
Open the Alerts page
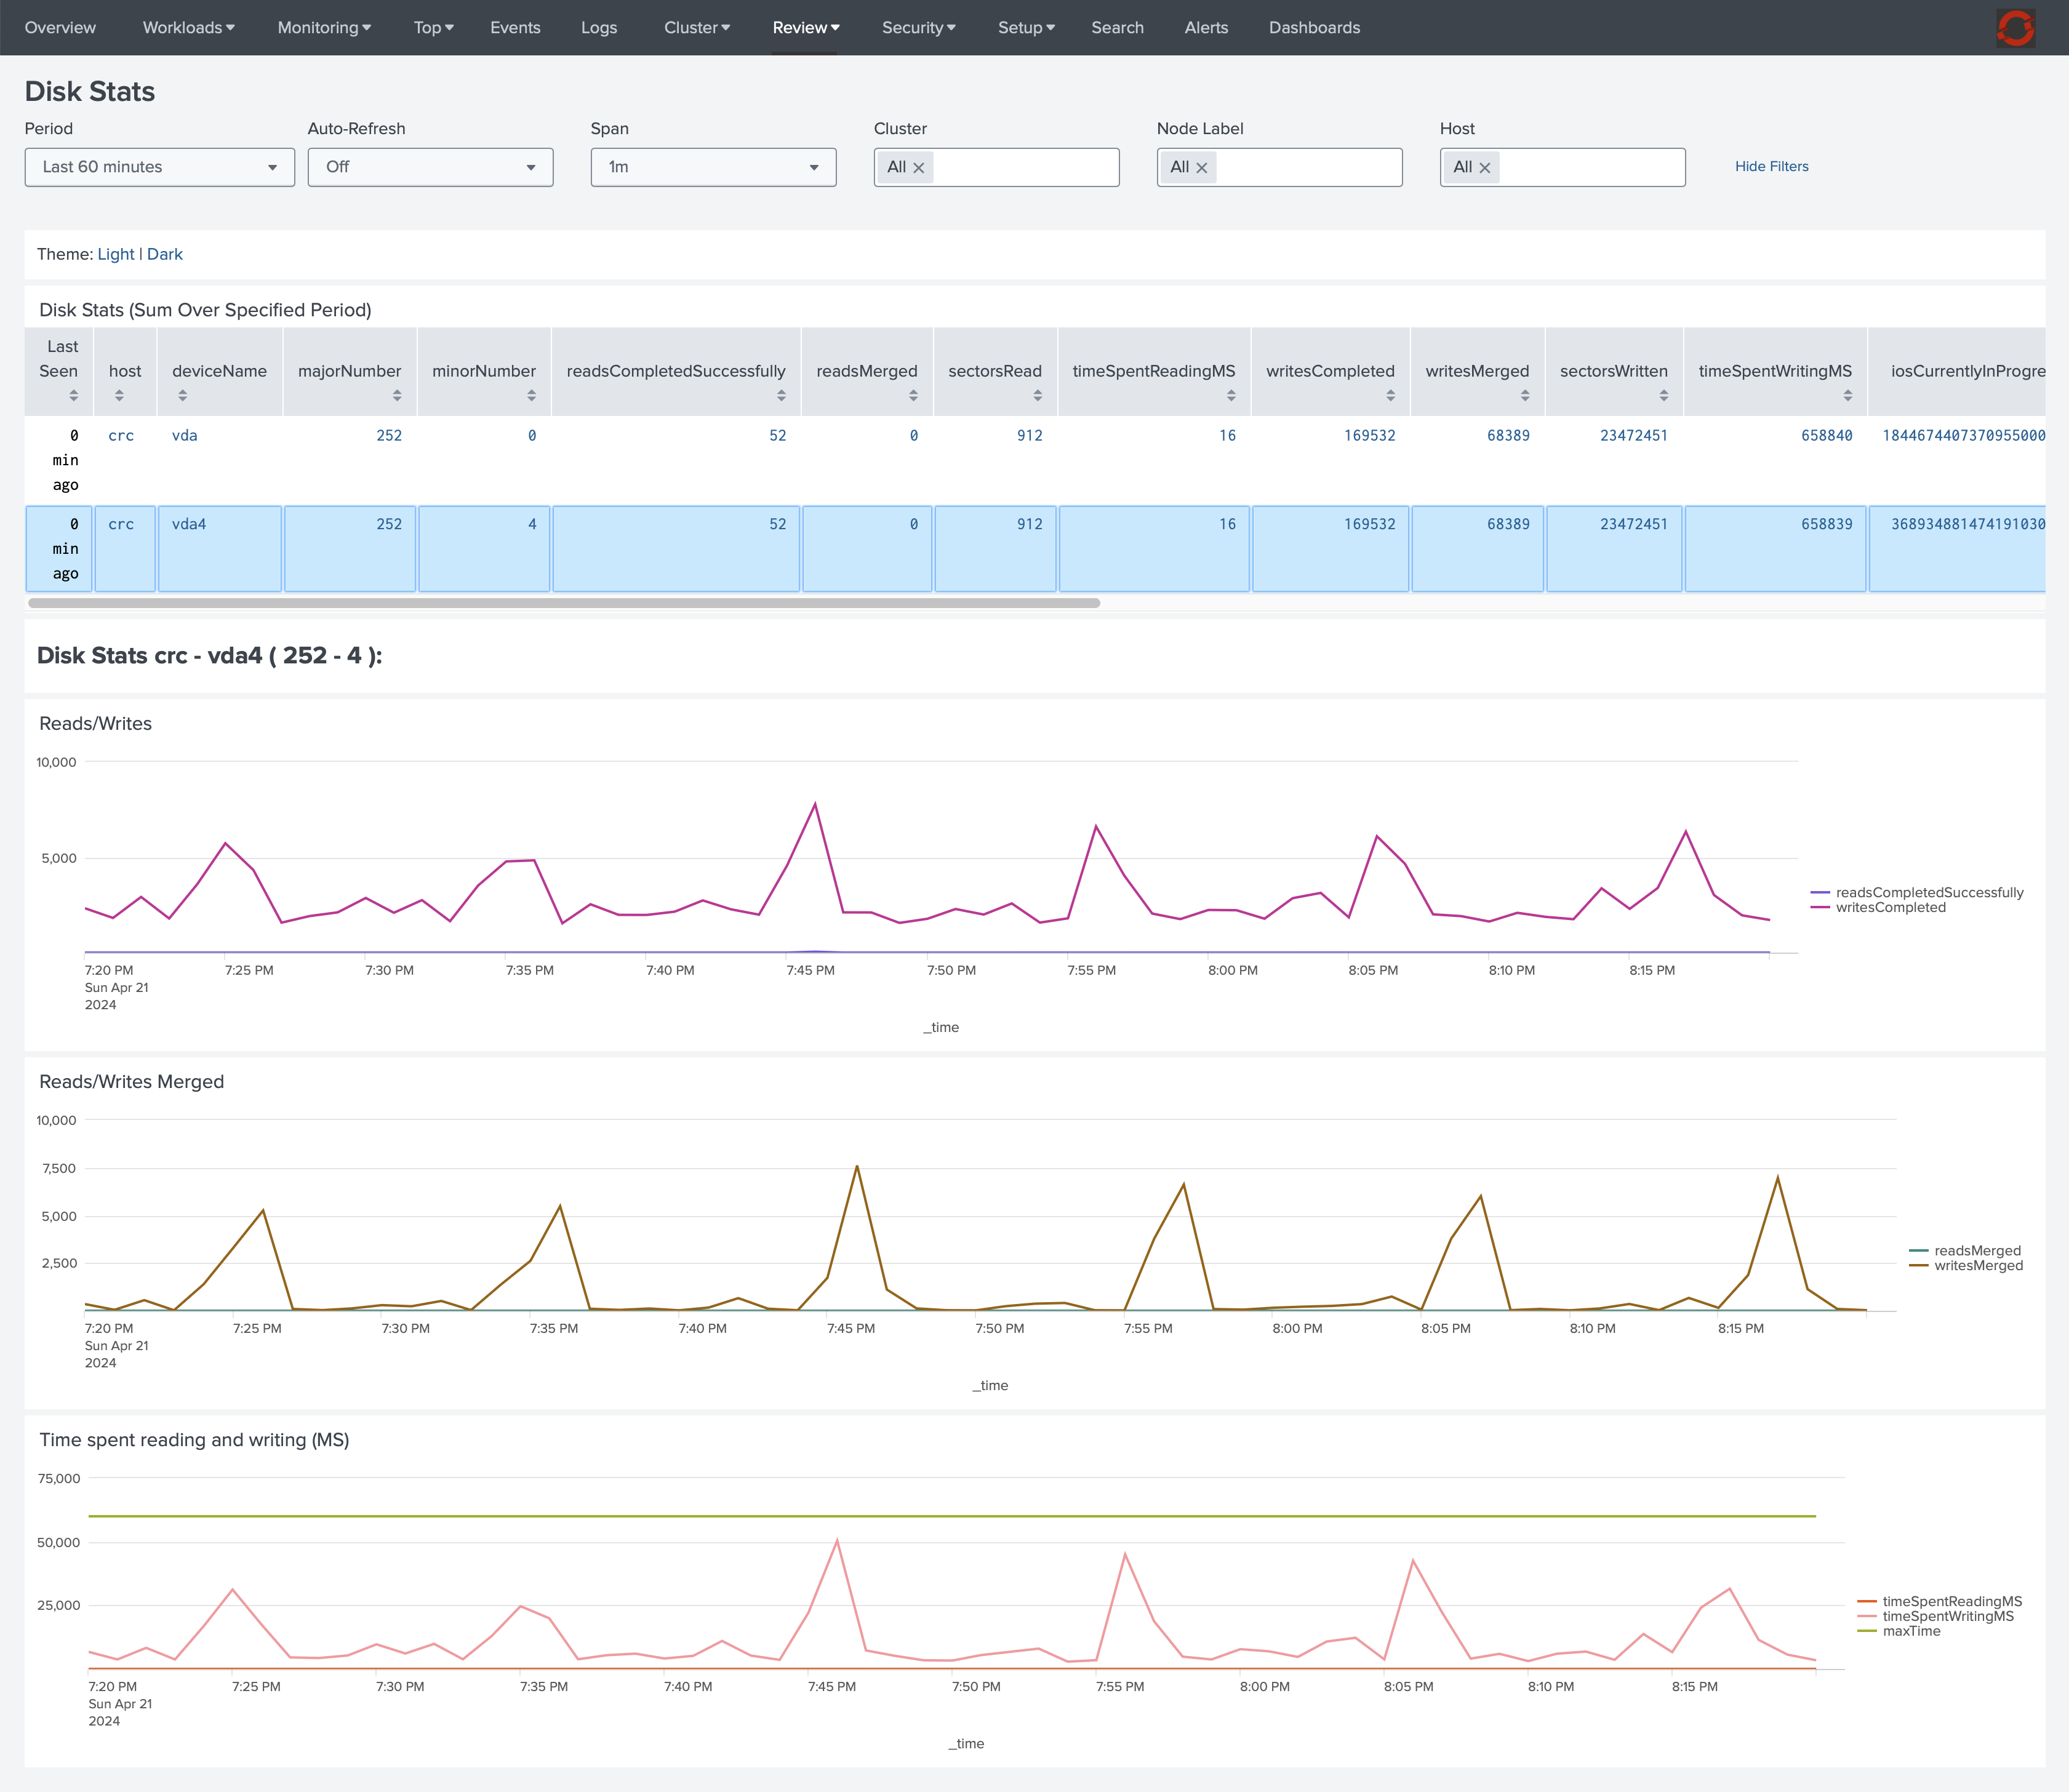(1206, 28)
